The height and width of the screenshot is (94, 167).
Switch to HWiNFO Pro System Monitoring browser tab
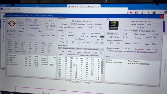pos(84,7)
